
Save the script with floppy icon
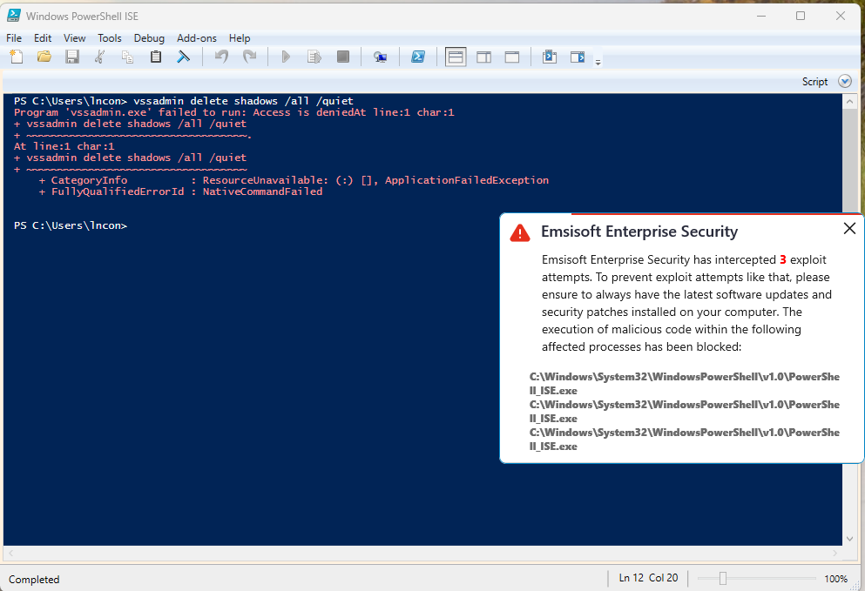pyautogui.click(x=72, y=57)
